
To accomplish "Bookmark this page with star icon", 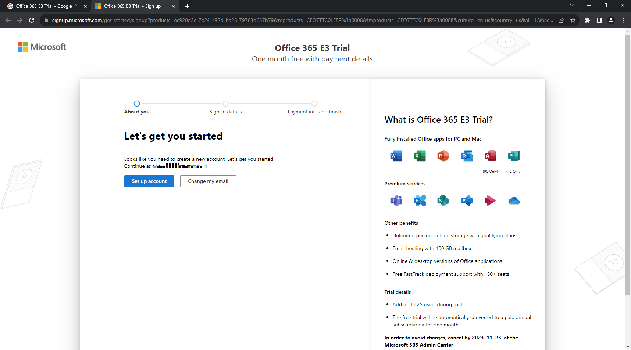I will tap(573, 20).
